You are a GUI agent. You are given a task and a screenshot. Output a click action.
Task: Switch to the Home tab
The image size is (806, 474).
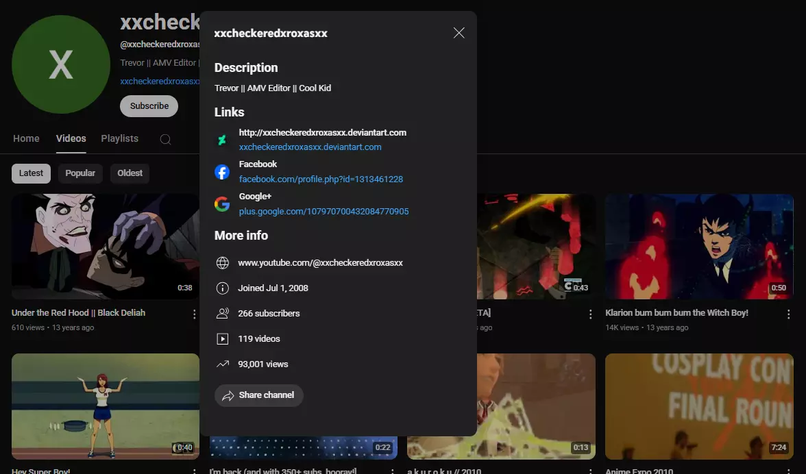(26, 138)
